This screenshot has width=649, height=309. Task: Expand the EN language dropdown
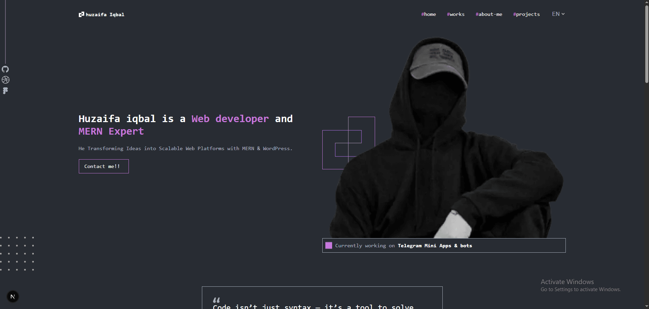tap(558, 14)
